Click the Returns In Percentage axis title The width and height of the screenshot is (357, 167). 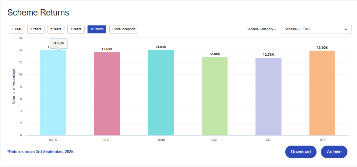click(14, 87)
